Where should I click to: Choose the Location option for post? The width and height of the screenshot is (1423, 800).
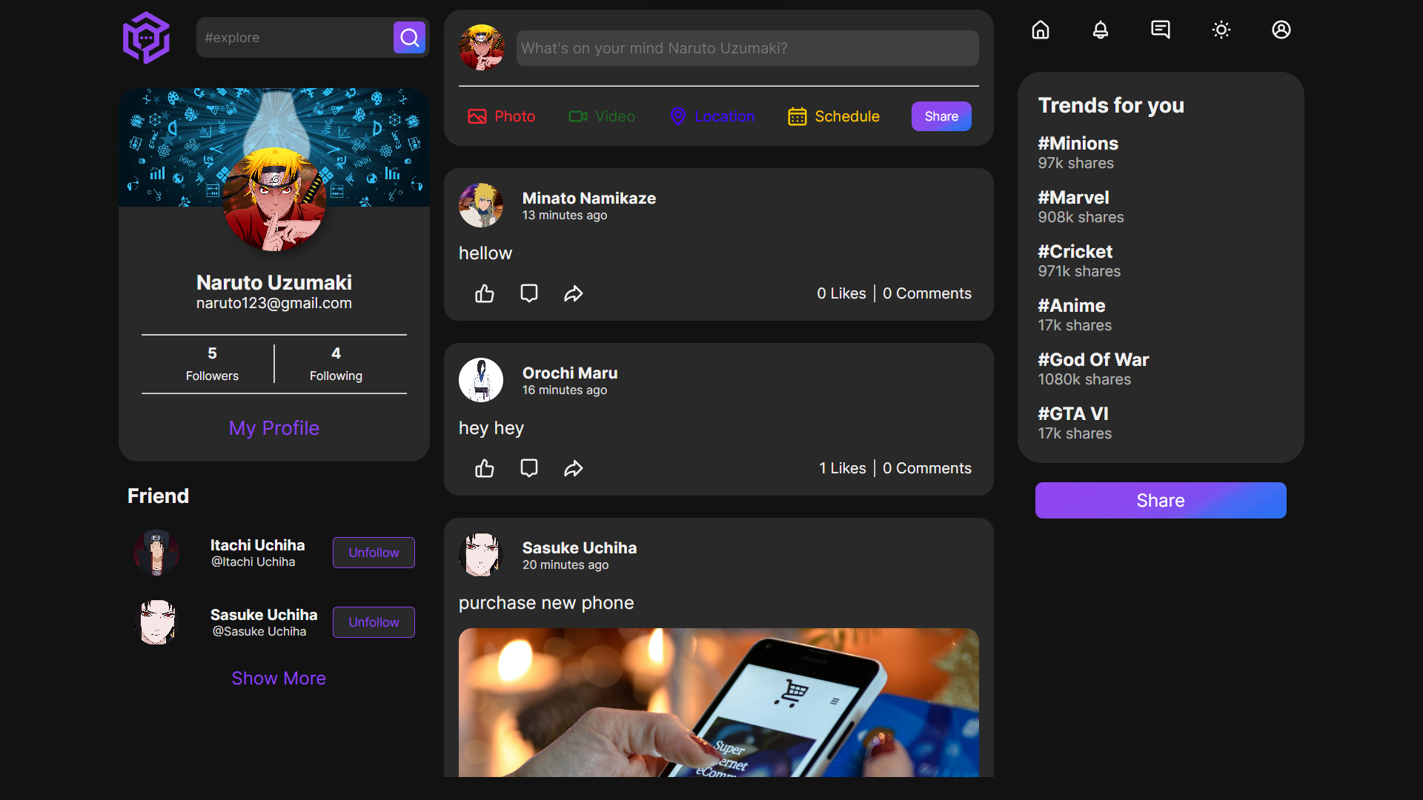pos(712,116)
